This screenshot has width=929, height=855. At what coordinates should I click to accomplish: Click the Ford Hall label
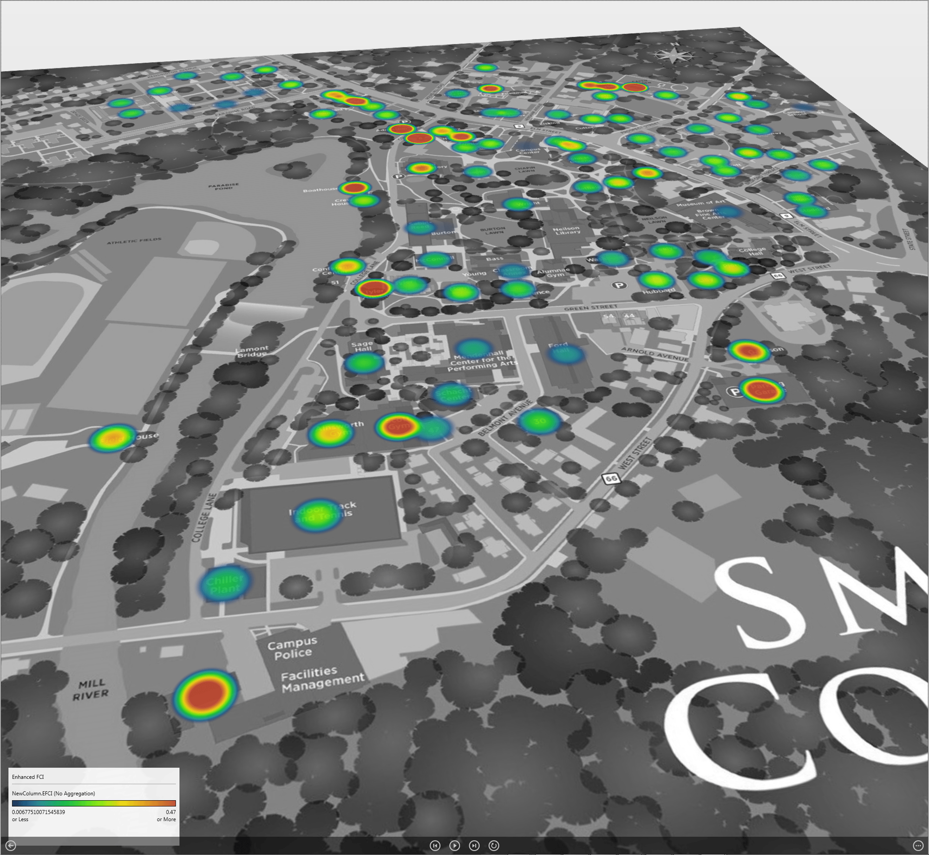pos(559,348)
